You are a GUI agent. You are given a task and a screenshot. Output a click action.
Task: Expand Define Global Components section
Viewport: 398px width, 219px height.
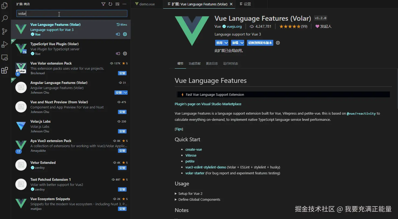pos(197,199)
